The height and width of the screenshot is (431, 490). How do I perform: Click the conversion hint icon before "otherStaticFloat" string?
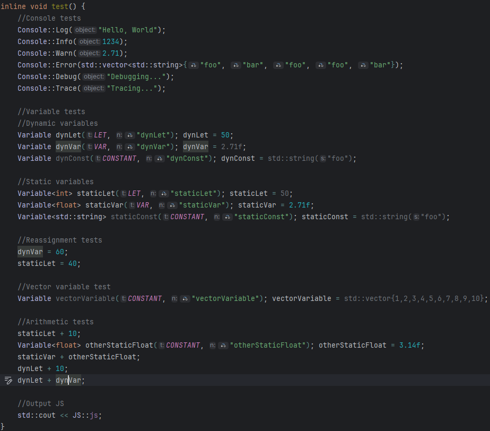coord(223,345)
